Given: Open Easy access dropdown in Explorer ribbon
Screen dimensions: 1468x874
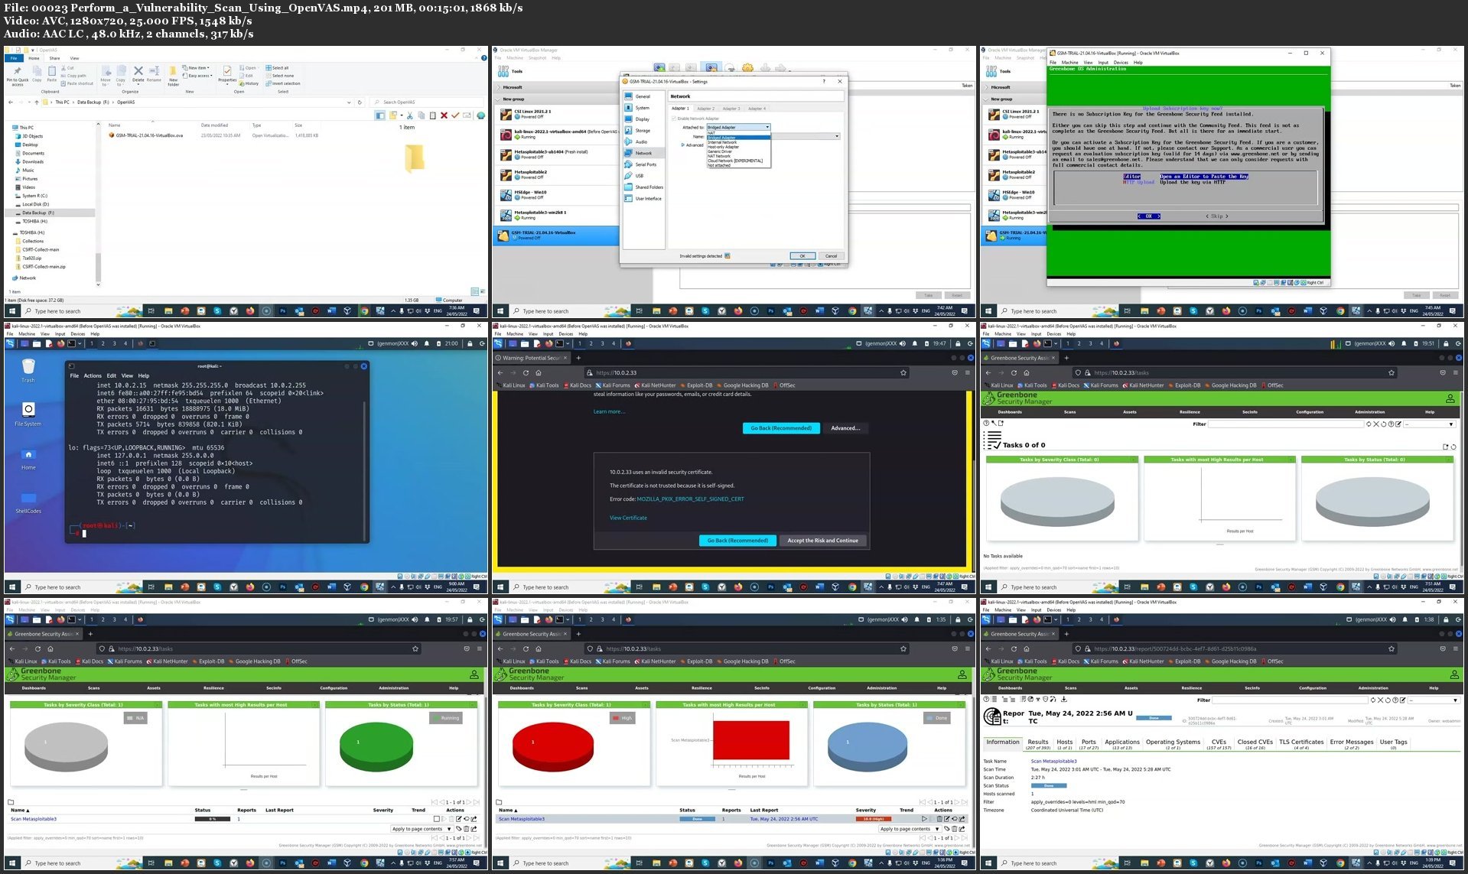Looking at the screenshot, I should tap(198, 76).
